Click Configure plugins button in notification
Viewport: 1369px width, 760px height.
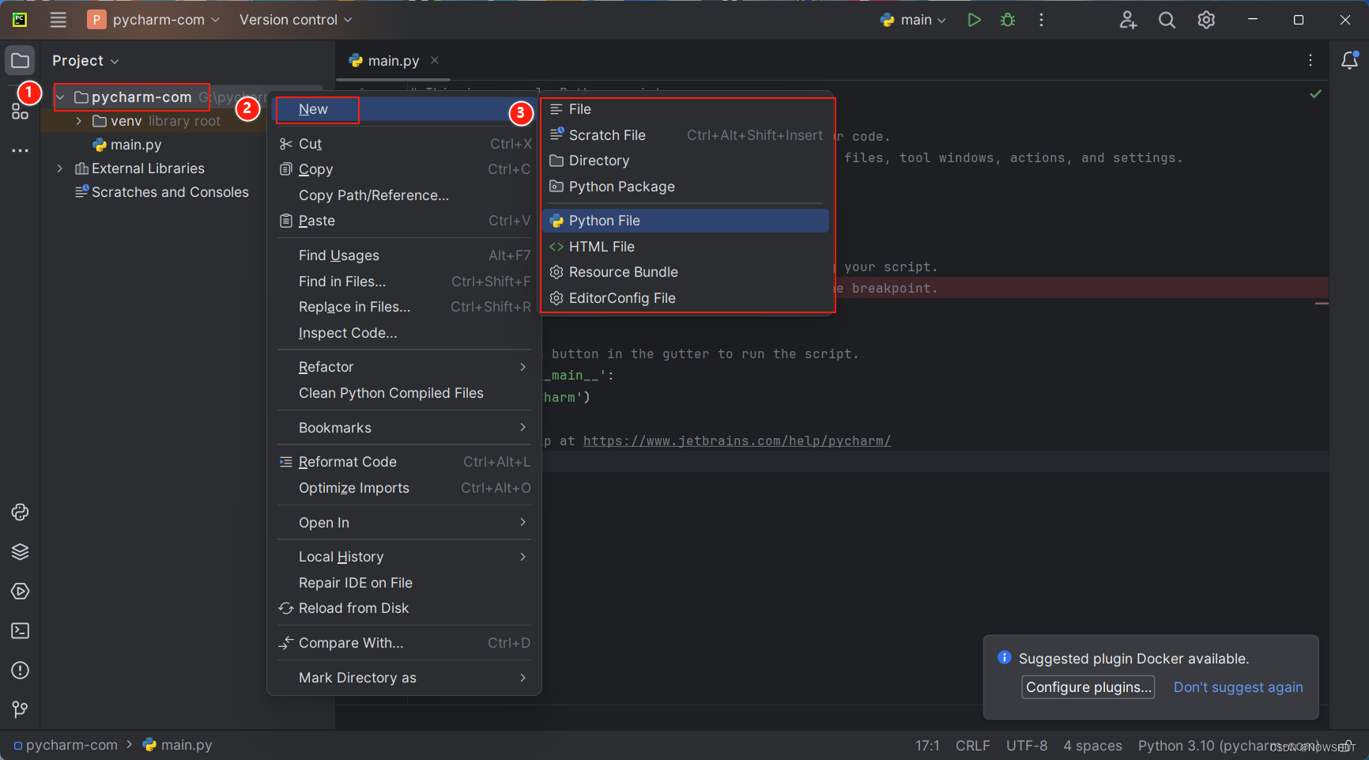coord(1088,687)
